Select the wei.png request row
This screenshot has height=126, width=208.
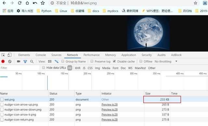pyautogui.click(x=104, y=100)
